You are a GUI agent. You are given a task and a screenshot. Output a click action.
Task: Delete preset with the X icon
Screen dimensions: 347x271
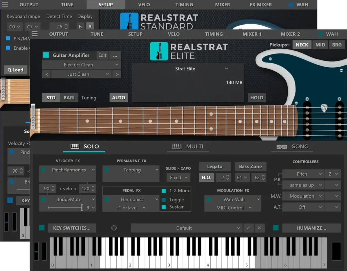pos(259,228)
